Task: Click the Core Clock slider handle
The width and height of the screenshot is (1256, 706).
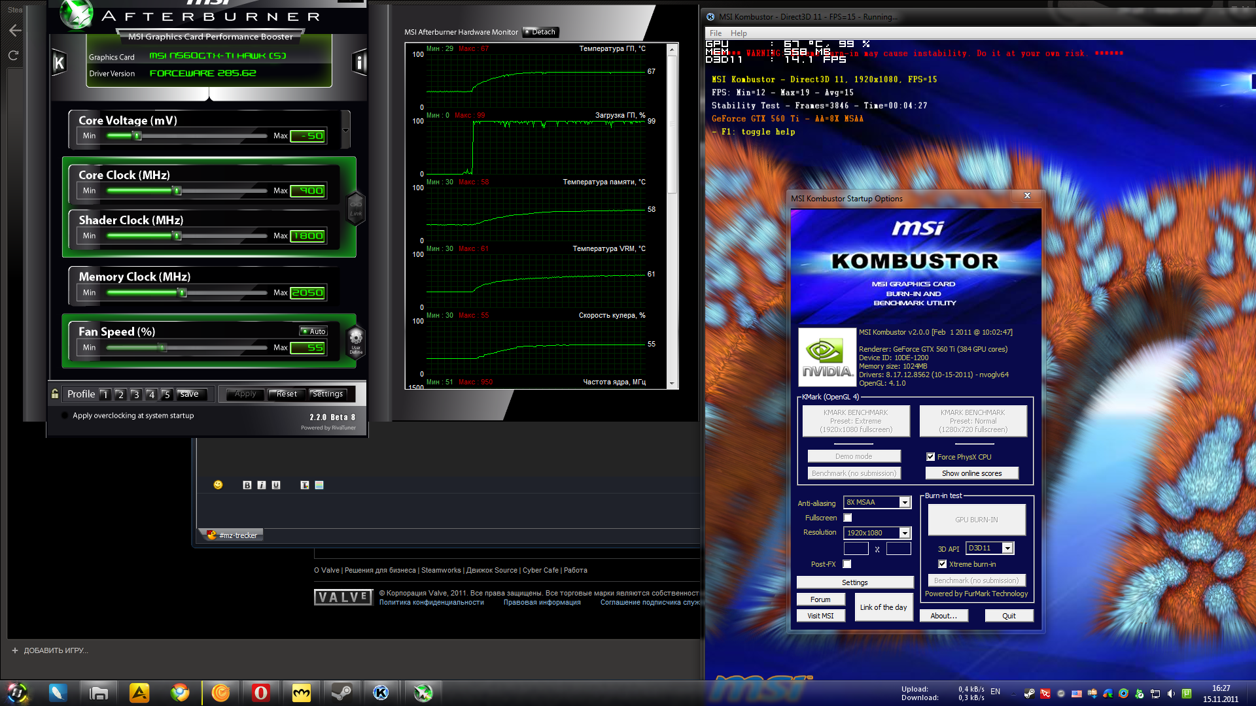Action: pos(177,191)
